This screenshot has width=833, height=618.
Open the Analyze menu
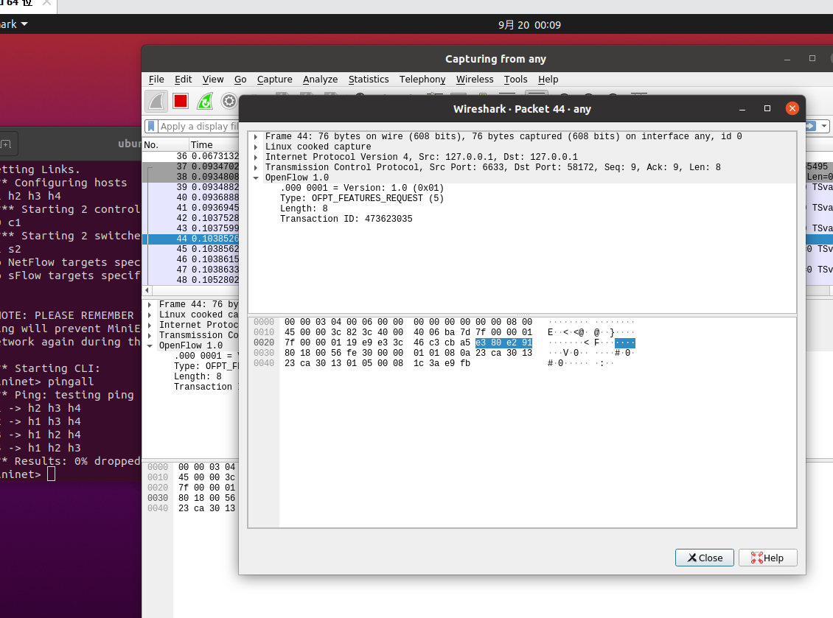point(321,79)
